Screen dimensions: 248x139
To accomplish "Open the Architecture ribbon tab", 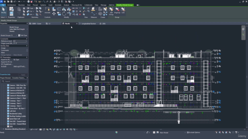I will [x=12, y=5].
